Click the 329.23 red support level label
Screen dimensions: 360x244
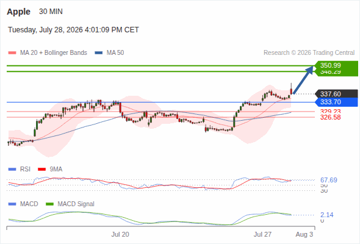coord(330,112)
